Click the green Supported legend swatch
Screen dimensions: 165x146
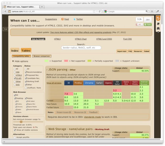(x=46, y=61)
